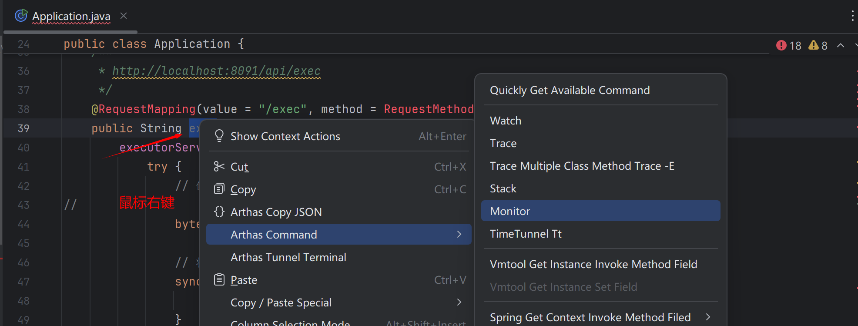Switch to the Application.java tab
Screen dimensions: 858x326
(71, 16)
